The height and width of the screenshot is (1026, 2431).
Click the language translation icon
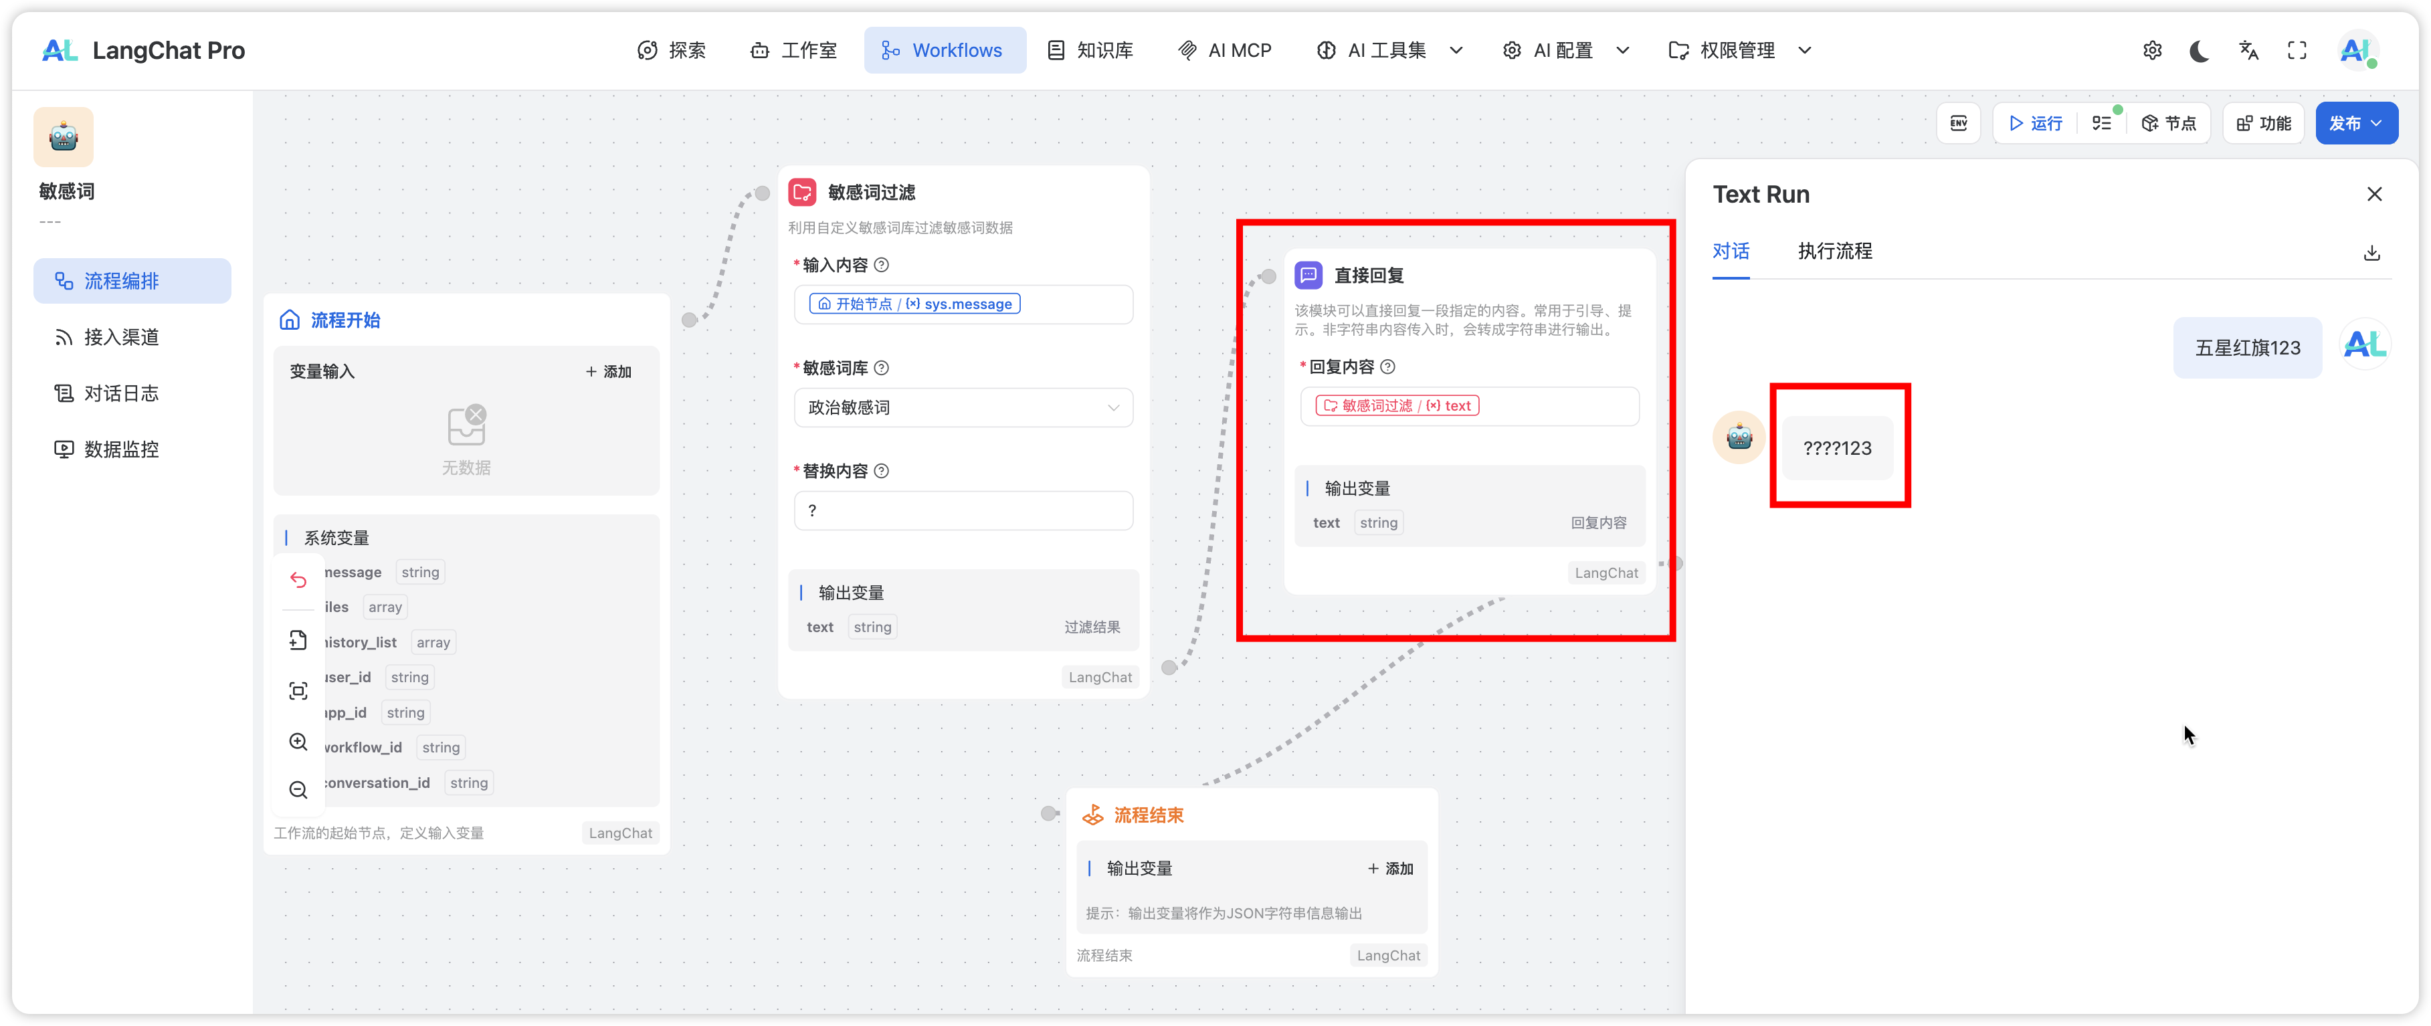[x=2248, y=51]
